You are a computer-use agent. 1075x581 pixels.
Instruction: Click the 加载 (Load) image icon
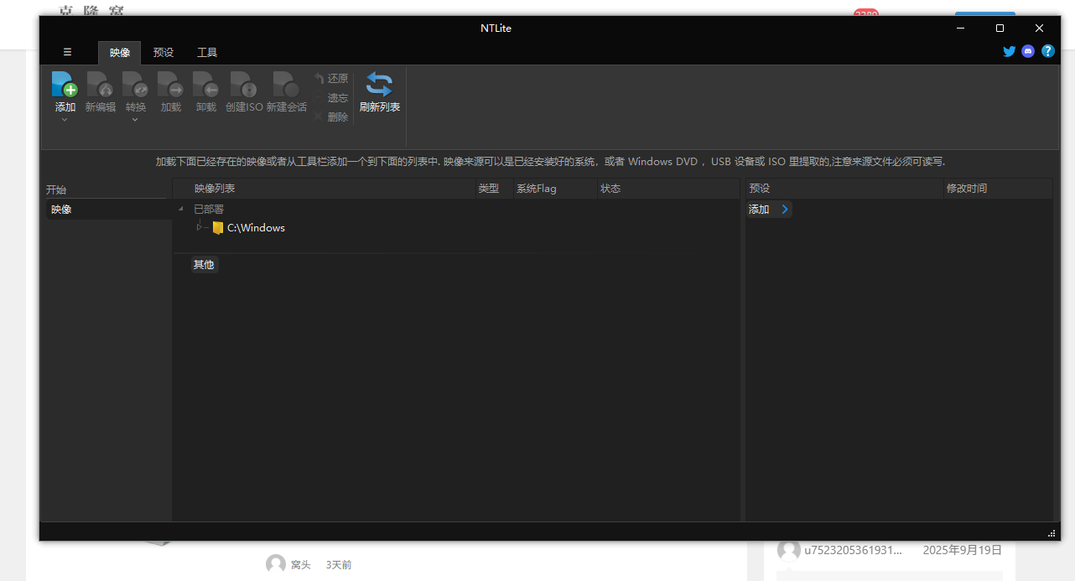pyautogui.click(x=171, y=86)
